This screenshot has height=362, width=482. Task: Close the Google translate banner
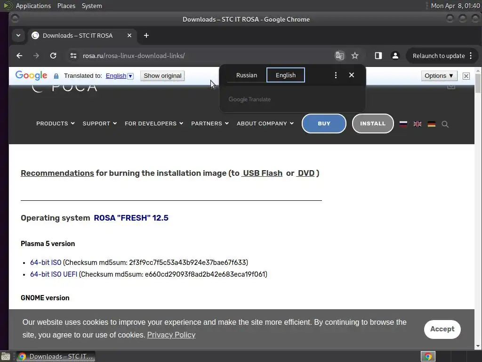466,76
